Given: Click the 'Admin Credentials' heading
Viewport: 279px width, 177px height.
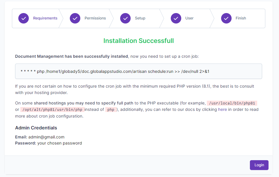Looking at the screenshot, I should click(36, 128).
